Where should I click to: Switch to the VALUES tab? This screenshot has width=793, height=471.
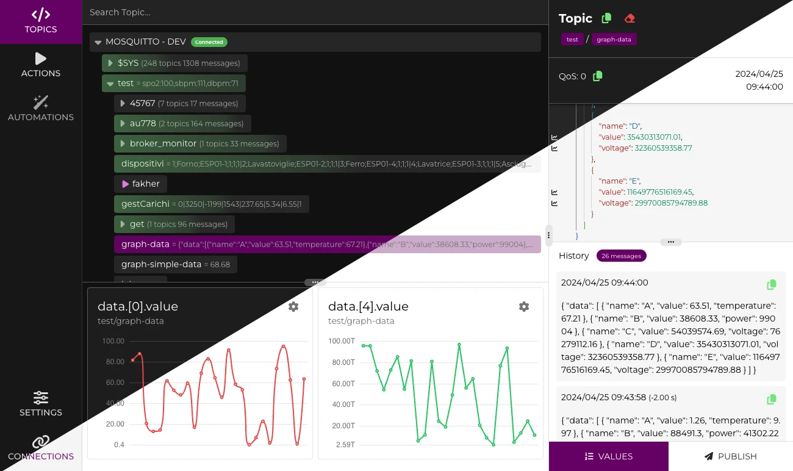pos(609,456)
